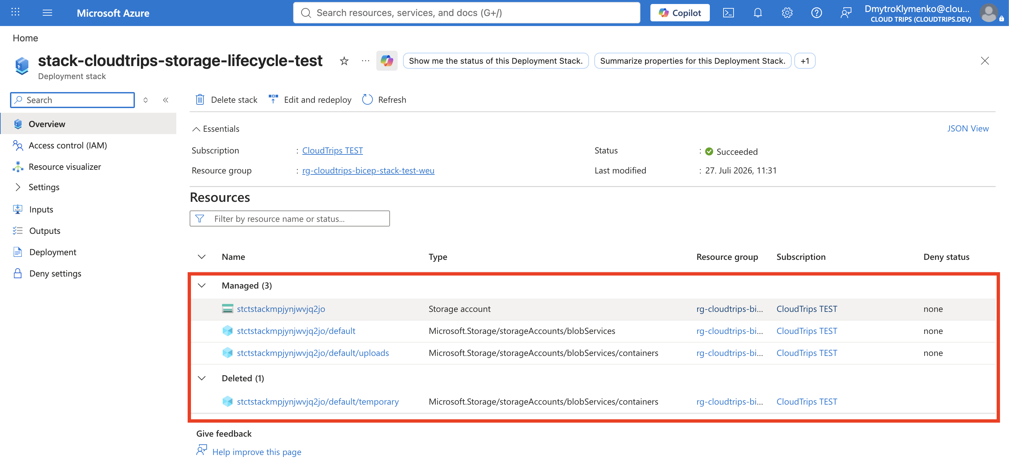Sort the table by the Type column
This screenshot has height=471, width=1009.
(437, 257)
